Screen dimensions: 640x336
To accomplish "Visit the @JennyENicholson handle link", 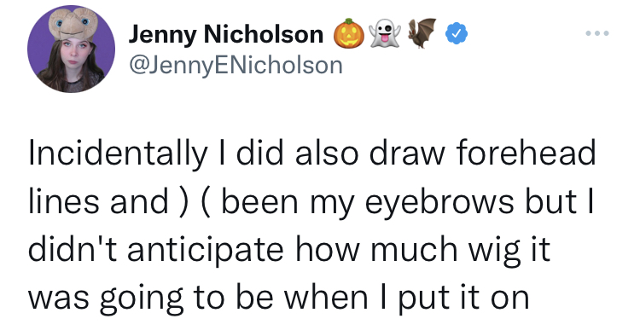I will pyautogui.click(x=236, y=66).
